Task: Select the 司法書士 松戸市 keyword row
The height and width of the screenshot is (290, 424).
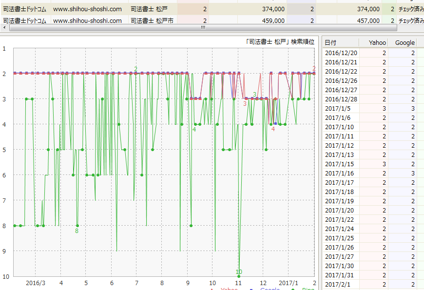Action: pyautogui.click(x=212, y=20)
